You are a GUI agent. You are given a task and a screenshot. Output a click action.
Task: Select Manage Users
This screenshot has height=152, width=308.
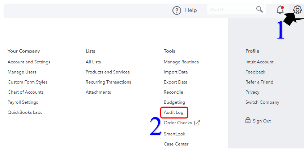(22, 72)
